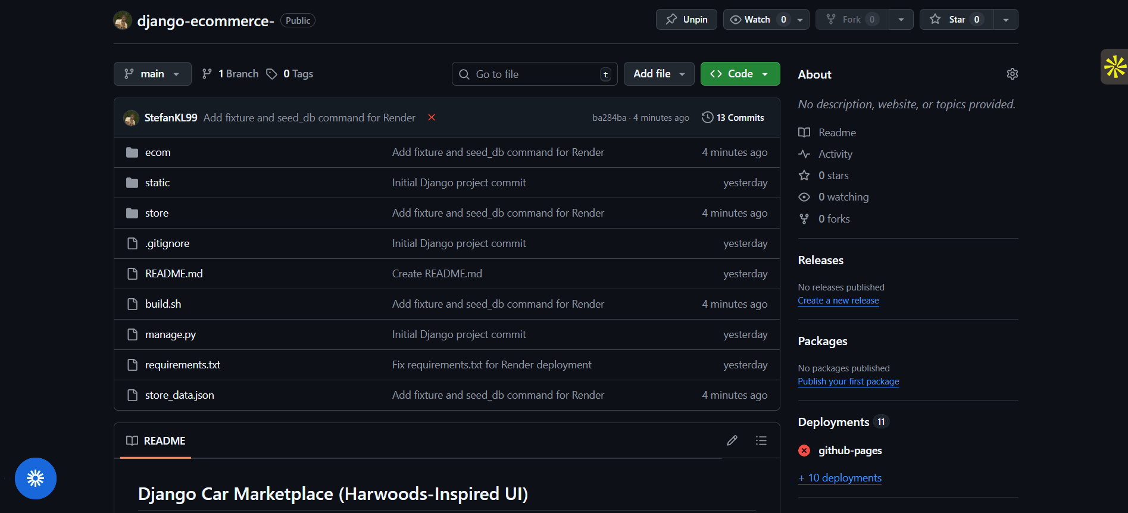Click the star icon next to 0 stars
This screenshot has height=513, width=1128.
[x=804, y=176]
